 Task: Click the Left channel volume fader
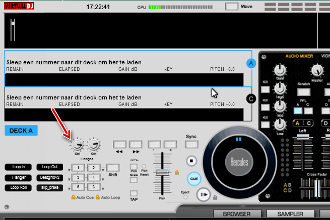coord(303,136)
